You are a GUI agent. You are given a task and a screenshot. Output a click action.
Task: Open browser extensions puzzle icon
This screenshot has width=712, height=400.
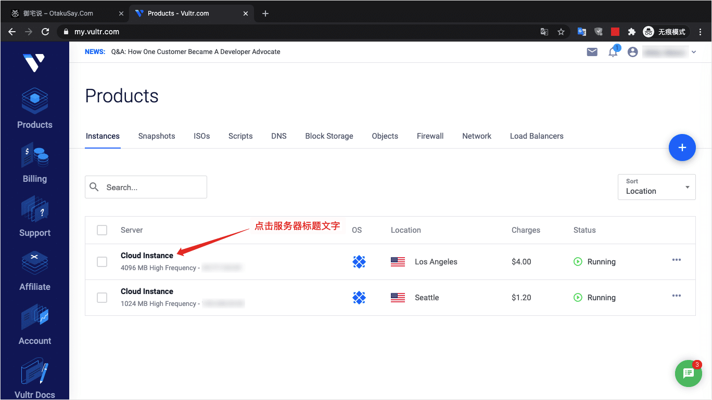click(x=632, y=32)
